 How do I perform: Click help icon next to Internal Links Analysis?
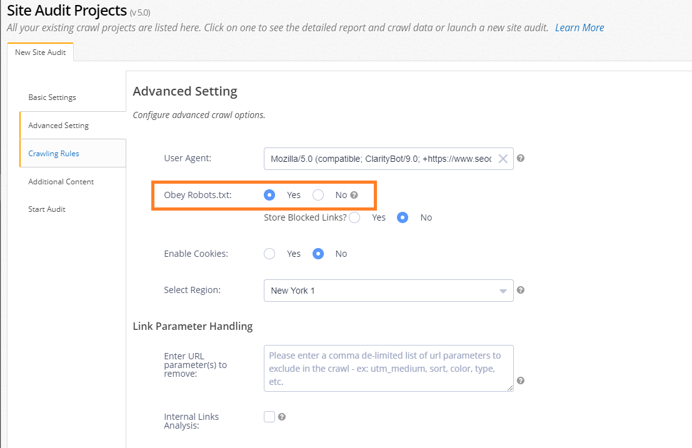[x=282, y=417]
